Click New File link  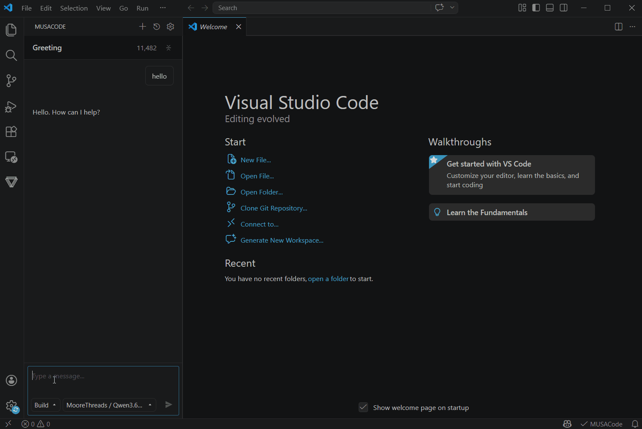pos(256,160)
